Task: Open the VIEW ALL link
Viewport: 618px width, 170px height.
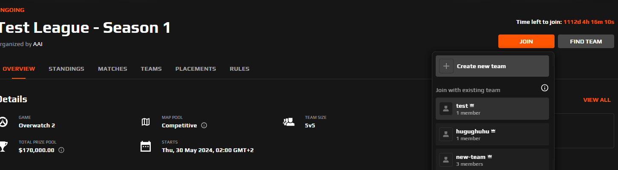Action: pyautogui.click(x=597, y=100)
